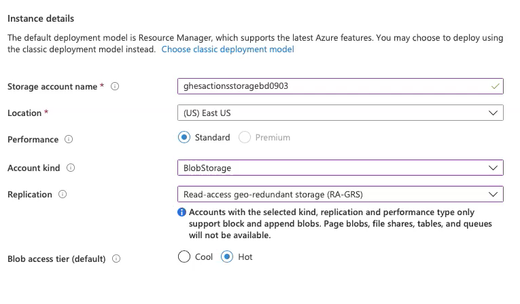Select the Premium performance option
The height and width of the screenshot is (304, 520).
click(245, 138)
